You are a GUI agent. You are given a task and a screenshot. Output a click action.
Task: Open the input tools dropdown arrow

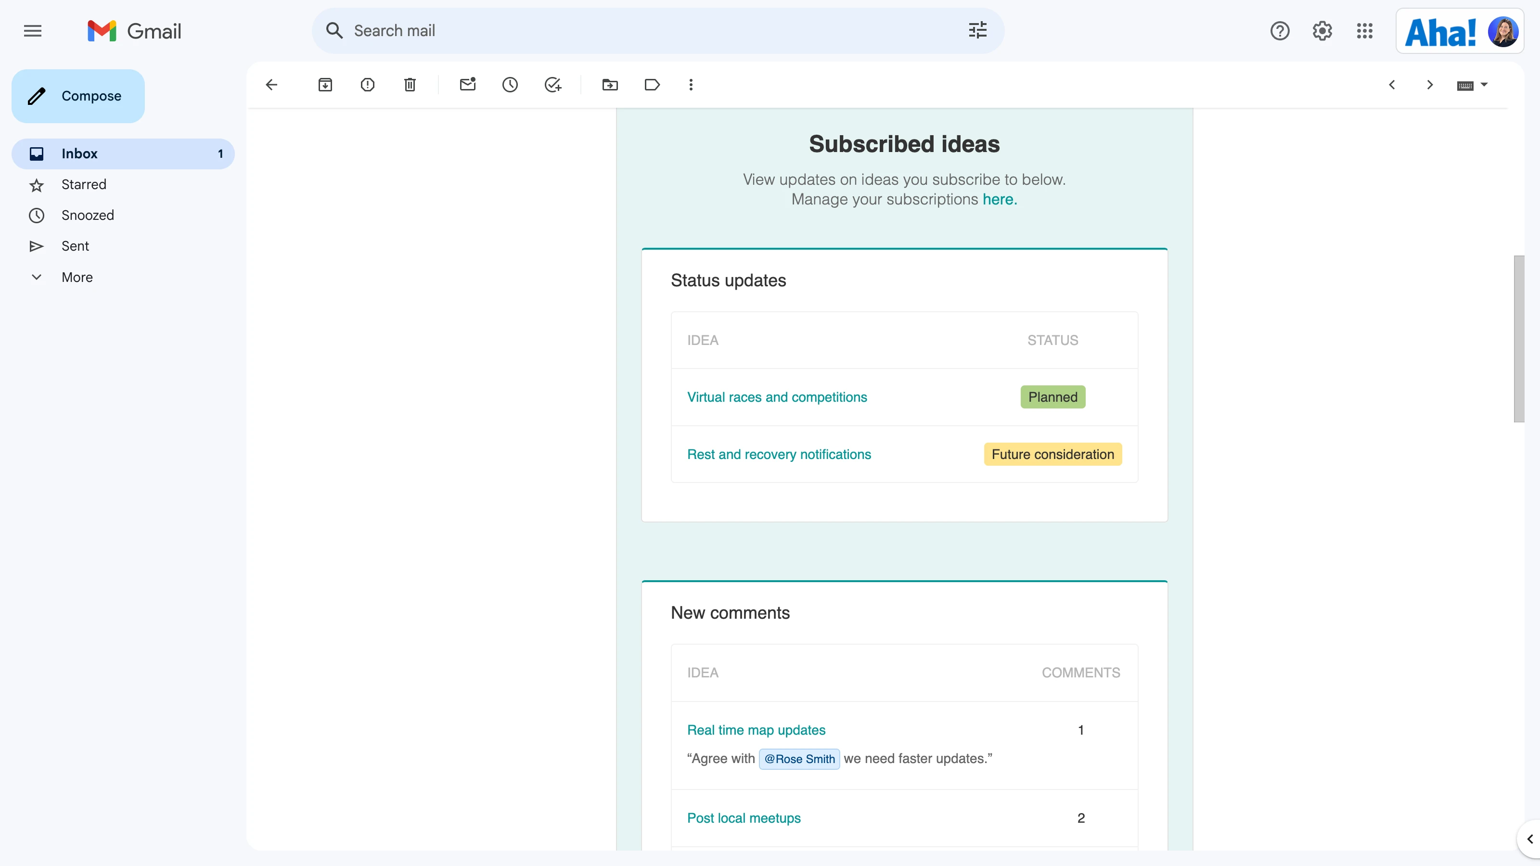point(1484,85)
